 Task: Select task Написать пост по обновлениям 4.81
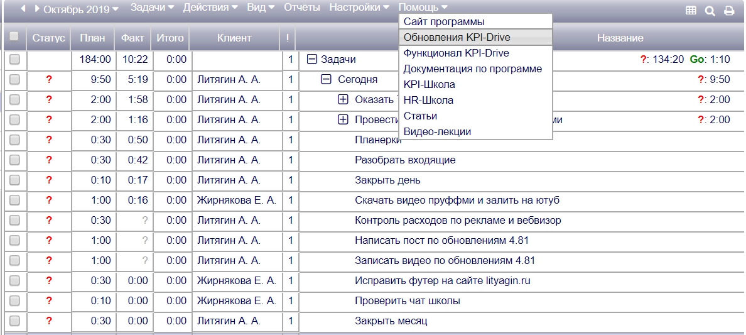pos(442,240)
